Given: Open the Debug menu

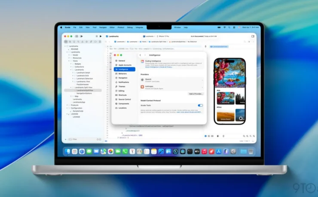Looking at the screenshot, I should coord(130,27).
